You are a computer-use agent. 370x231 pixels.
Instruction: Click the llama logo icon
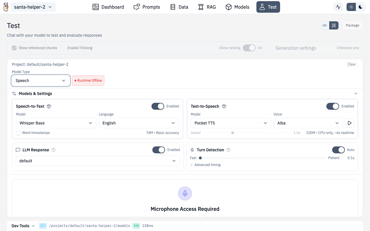pos(6,7)
